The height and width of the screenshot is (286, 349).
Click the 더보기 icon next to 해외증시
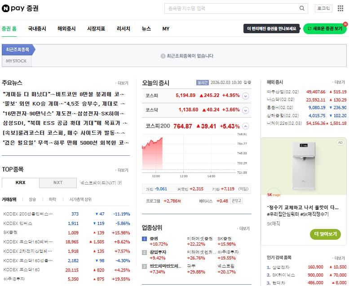point(339,82)
